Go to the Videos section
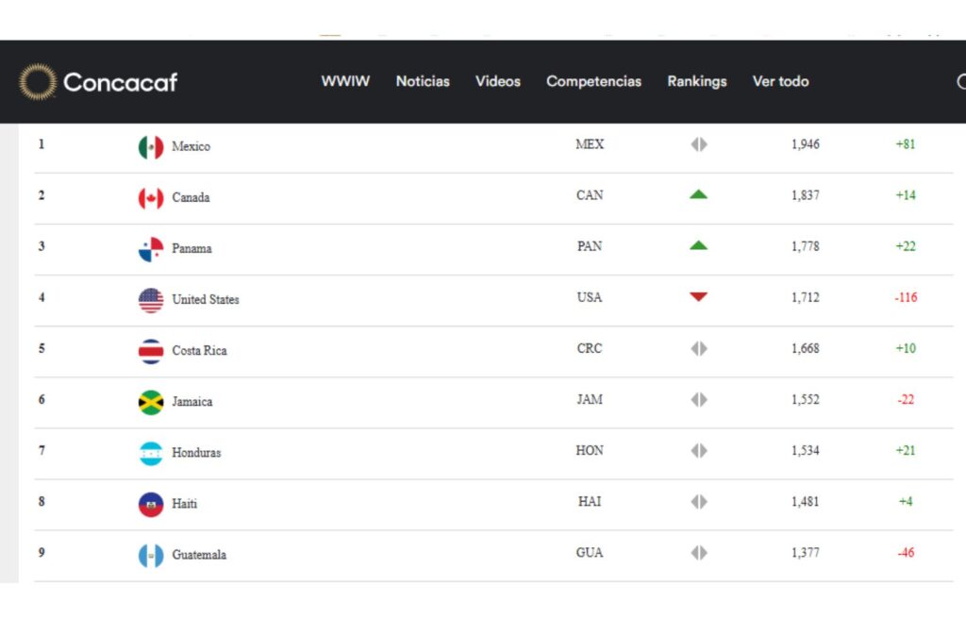 [498, 81]
